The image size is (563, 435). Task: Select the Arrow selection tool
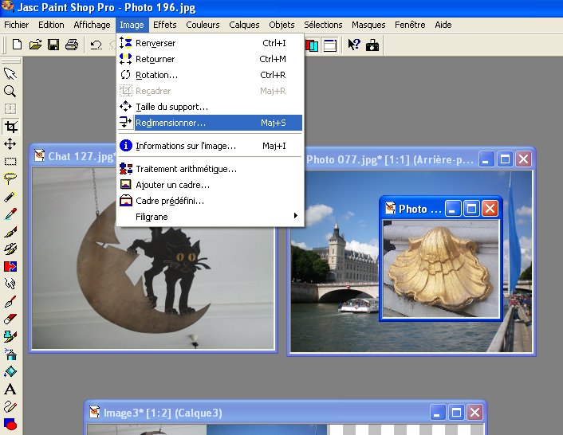pyautogui.click(x=10, y=73)
